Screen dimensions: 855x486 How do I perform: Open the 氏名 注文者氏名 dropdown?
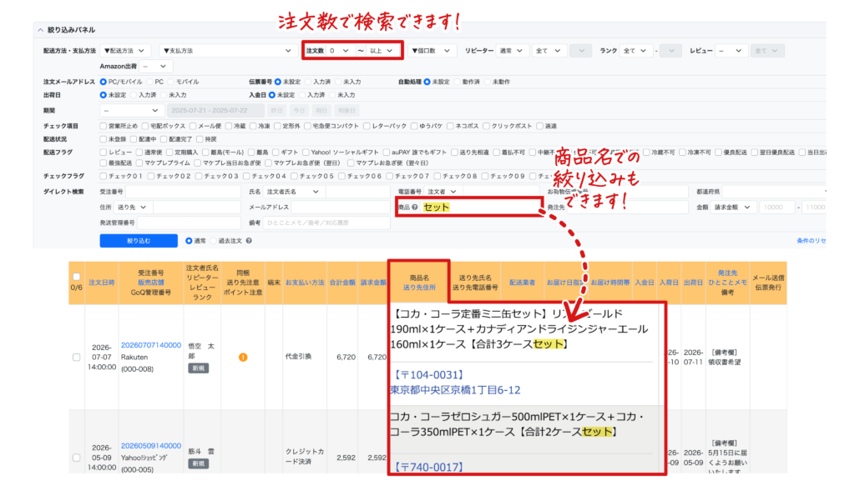coord(293,192)
